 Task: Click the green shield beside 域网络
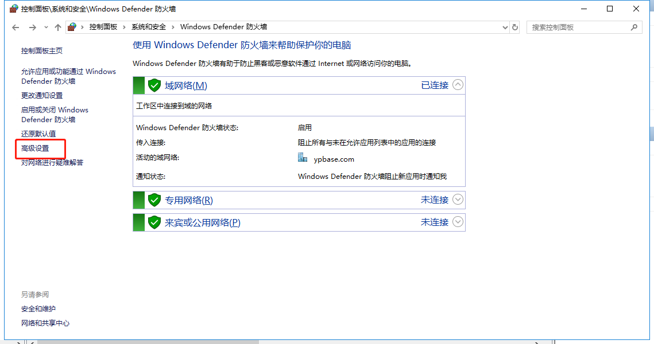(154, 85)
